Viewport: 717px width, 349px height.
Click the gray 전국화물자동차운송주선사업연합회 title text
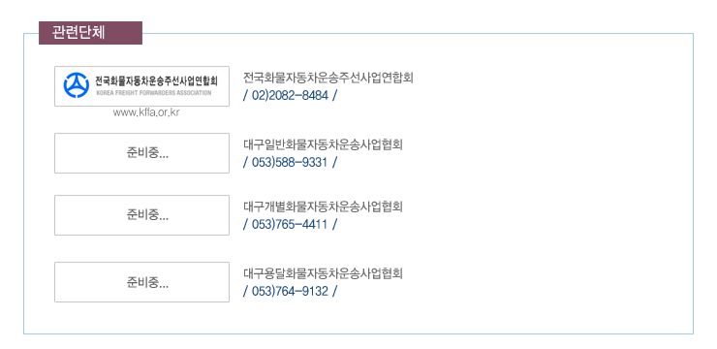[328, 78]
